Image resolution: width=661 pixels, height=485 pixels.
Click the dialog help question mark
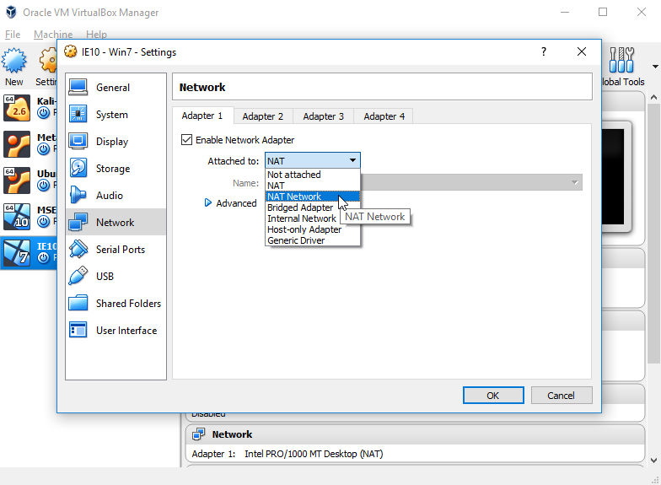(543, 51)
